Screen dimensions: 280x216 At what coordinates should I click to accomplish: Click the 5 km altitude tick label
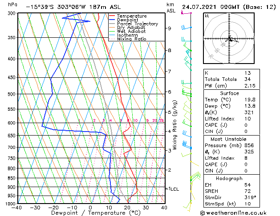coord(169,112)
